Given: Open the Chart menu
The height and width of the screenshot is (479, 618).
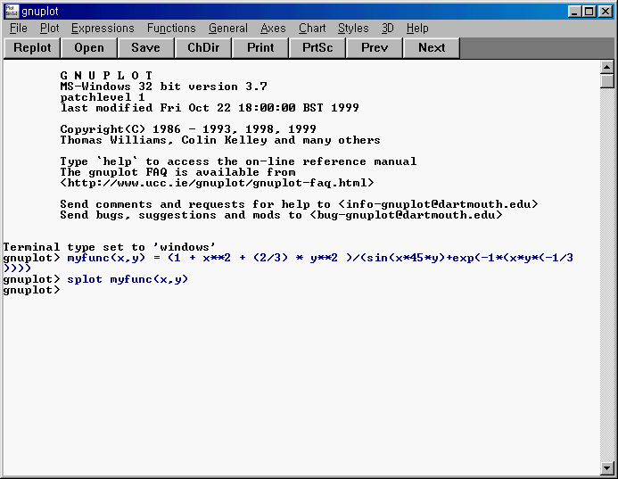Looking at the screenshot, I should 312,29.
